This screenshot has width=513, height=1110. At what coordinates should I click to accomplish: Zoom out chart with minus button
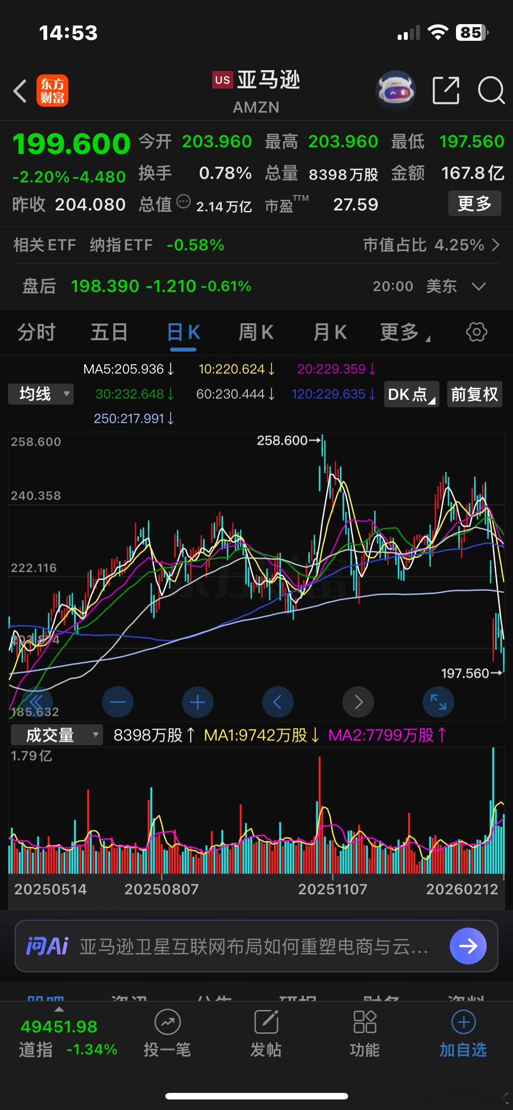[x=118, y=702]
